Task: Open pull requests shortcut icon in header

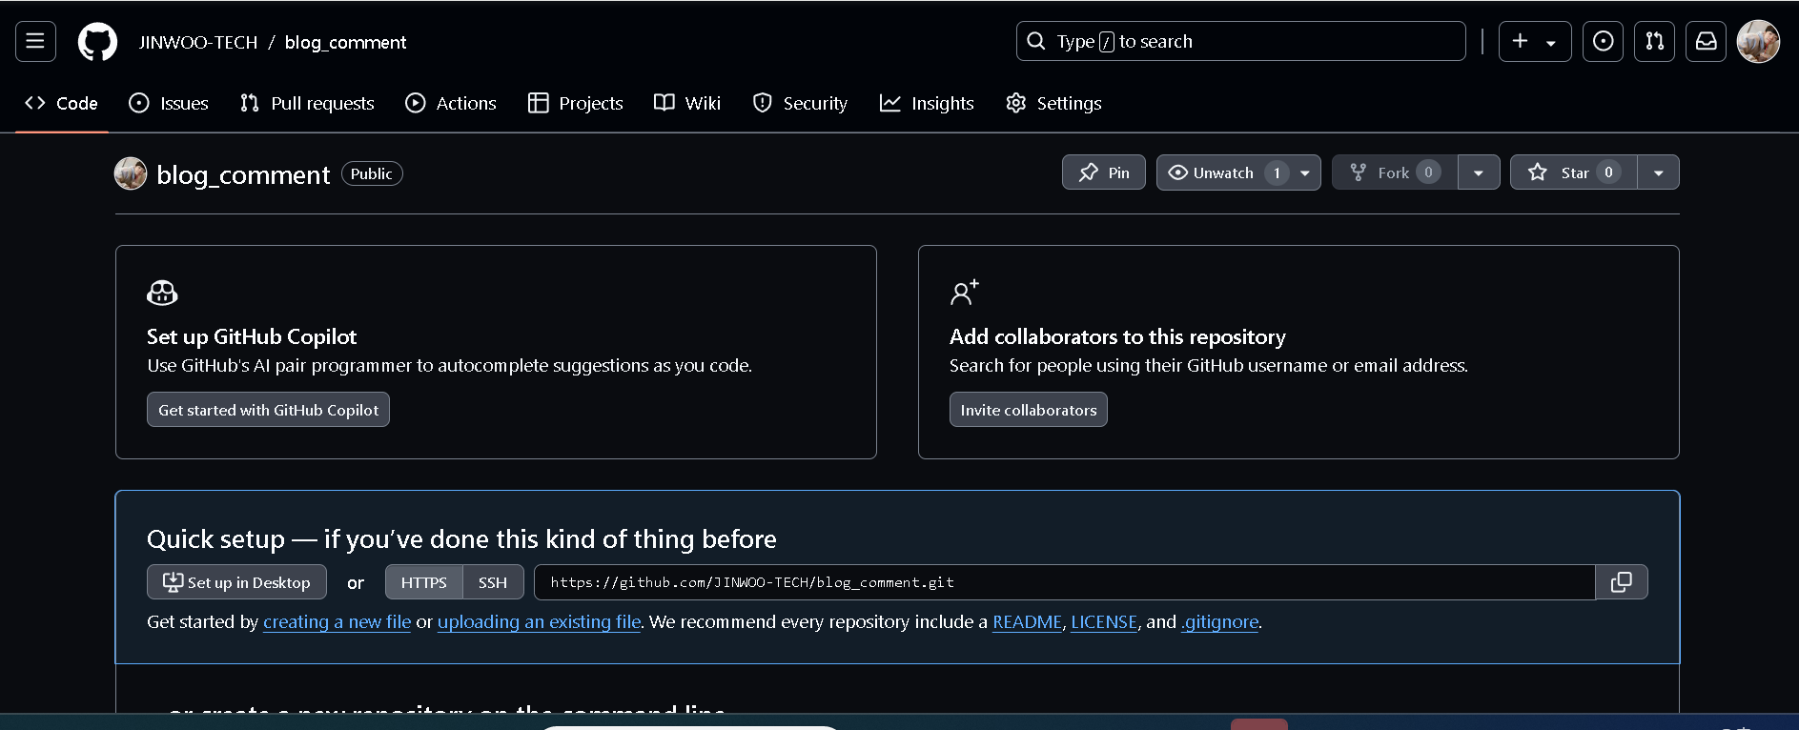Action: 1654,41
